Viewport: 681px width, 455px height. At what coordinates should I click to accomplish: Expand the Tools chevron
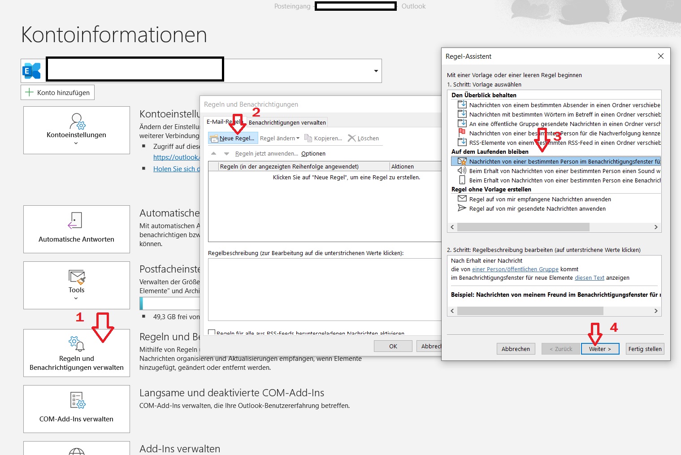(x=76, y=299)
